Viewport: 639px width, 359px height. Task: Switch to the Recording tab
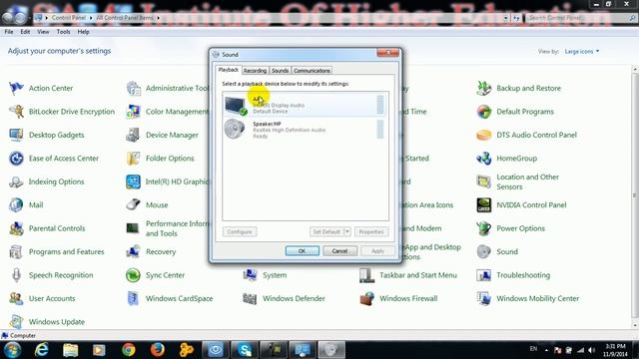[256, 71]
